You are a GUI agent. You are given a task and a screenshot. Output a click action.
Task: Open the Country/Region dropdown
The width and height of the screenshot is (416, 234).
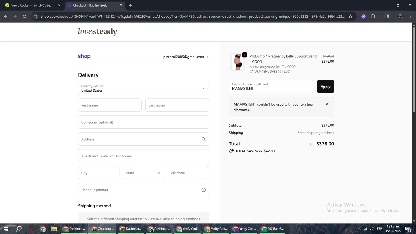click(x=143, y=88)
